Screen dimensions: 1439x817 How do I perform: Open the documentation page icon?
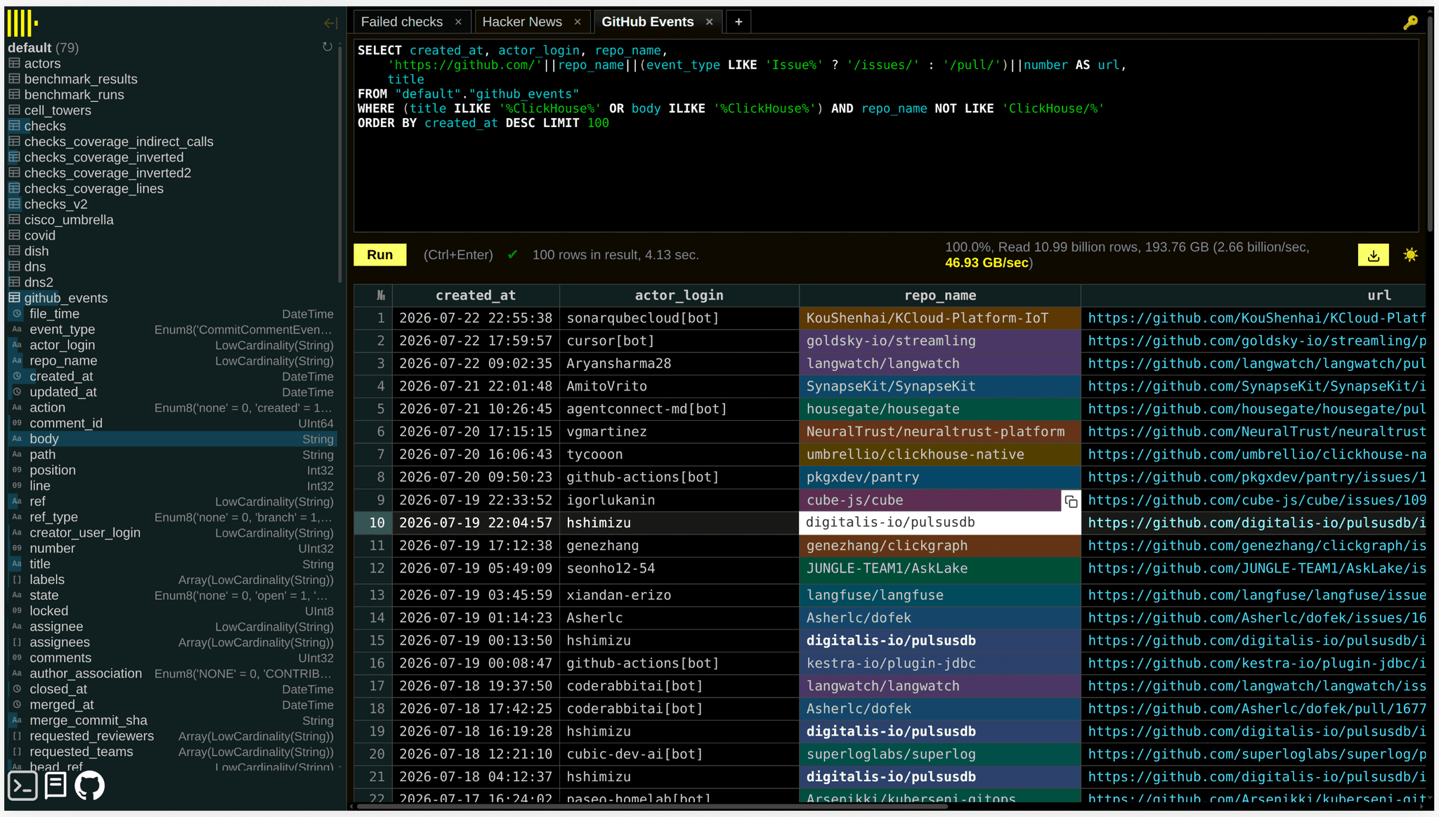tap(56, 785)
